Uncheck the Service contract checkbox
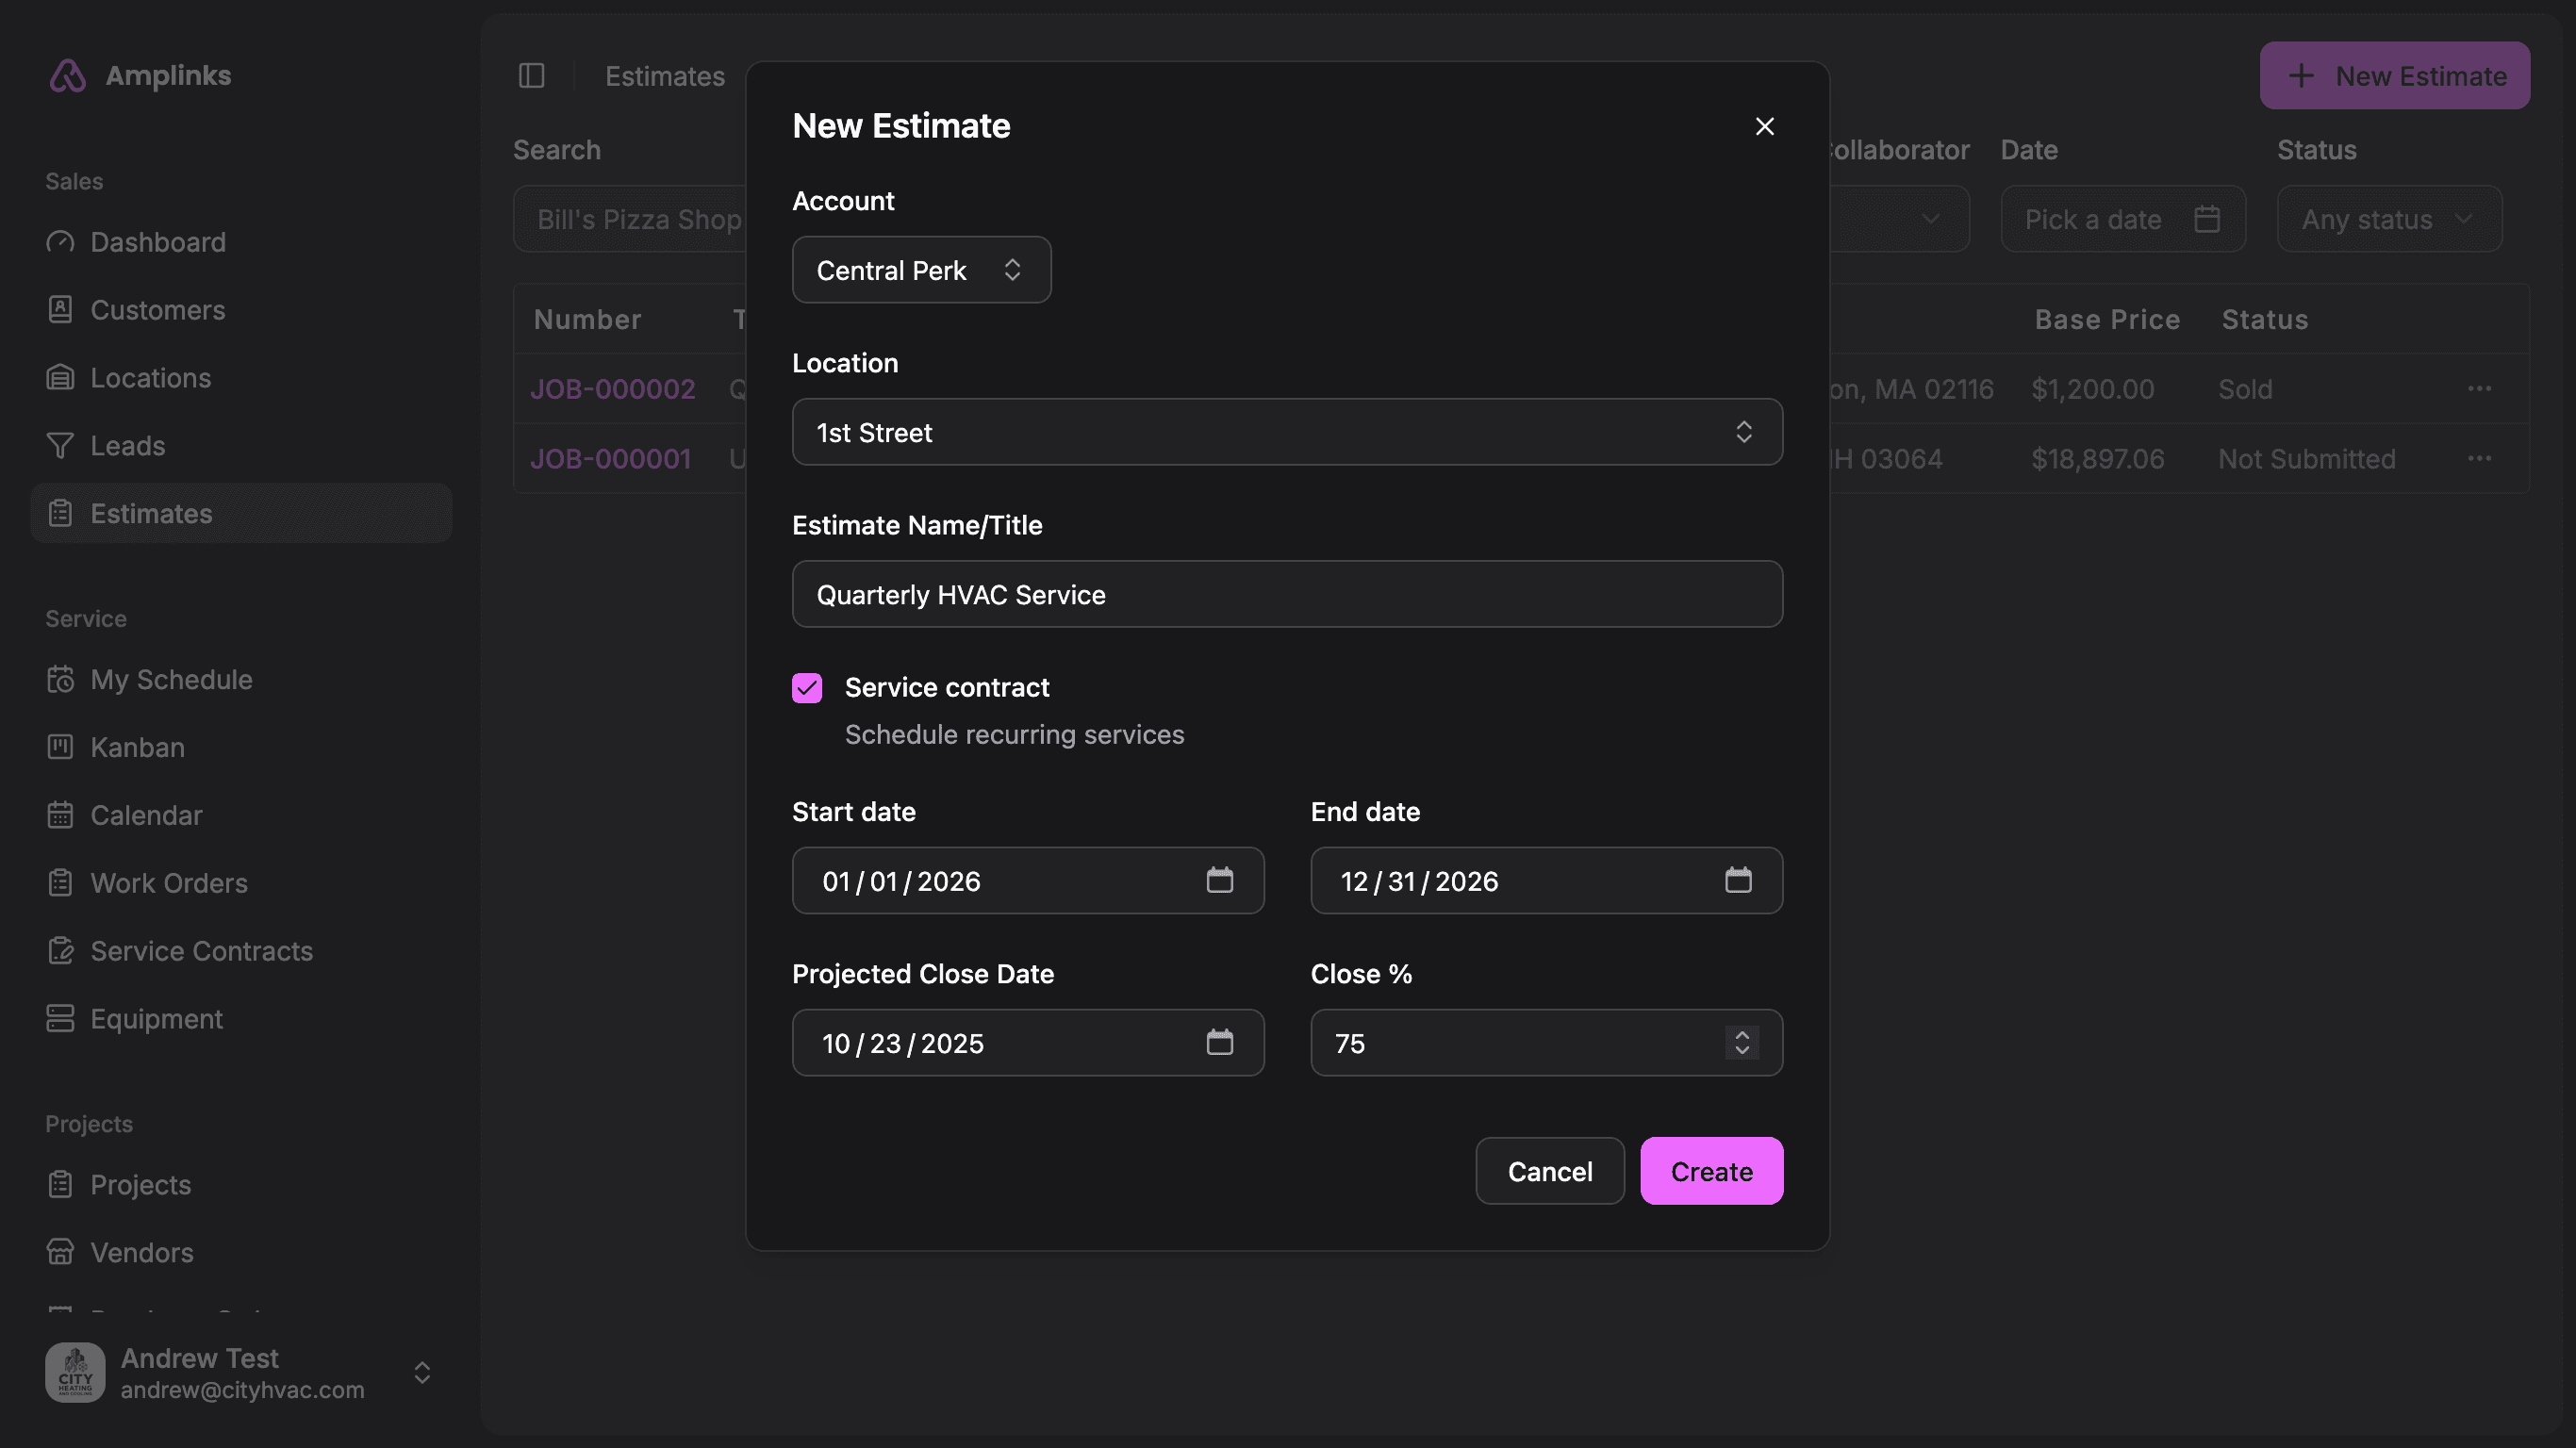The image size is (2576, 1448). tap(807, 688)
